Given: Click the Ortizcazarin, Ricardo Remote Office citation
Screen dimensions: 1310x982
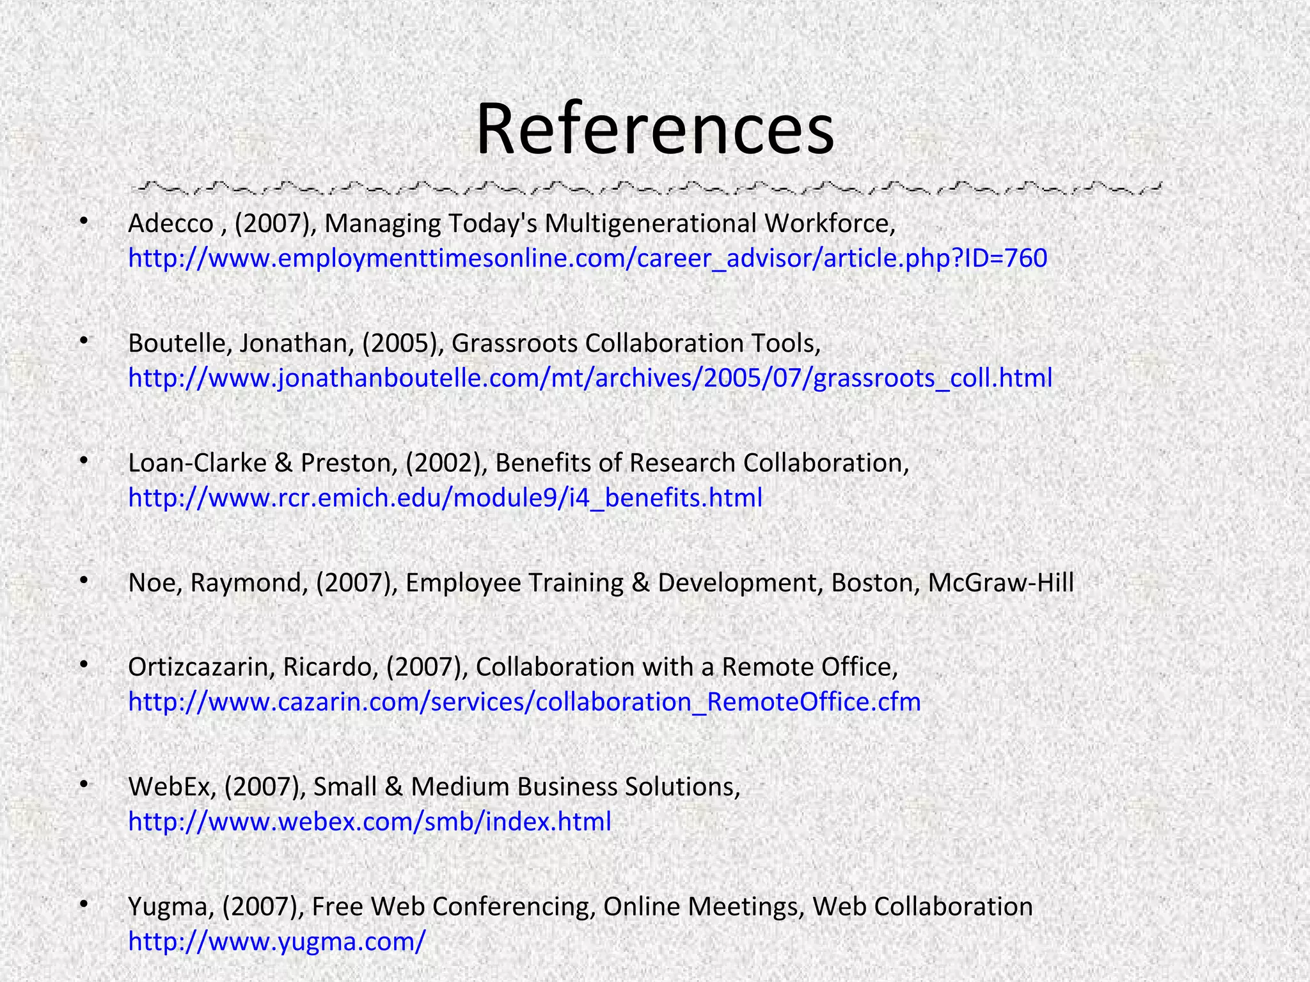Looking at the screenshot, I should coord(513,667).
